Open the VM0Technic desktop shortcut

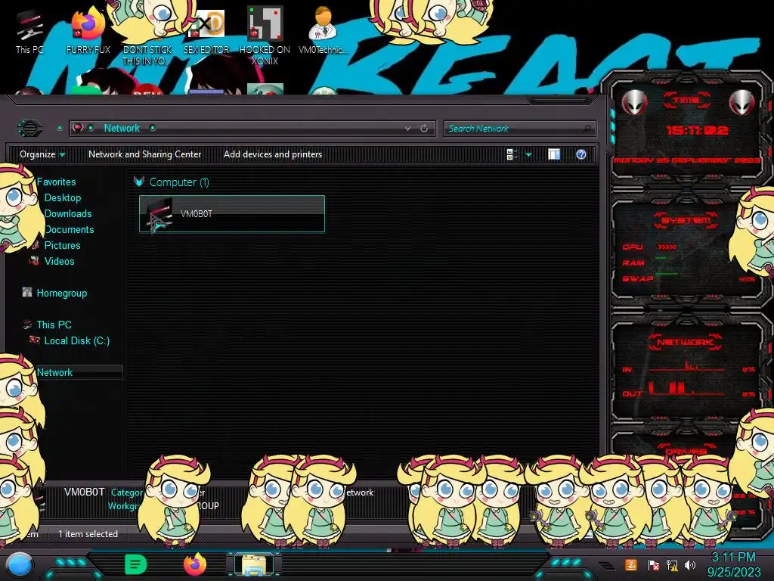(x=323, y=31)
